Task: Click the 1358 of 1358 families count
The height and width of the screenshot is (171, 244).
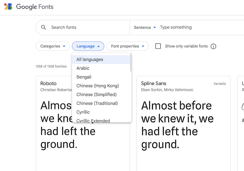Action: (51, 66)
